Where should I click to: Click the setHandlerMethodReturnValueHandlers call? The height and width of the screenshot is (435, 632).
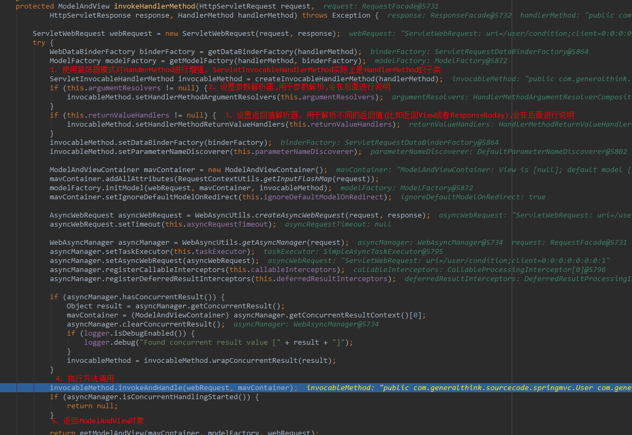pos(210,124)
